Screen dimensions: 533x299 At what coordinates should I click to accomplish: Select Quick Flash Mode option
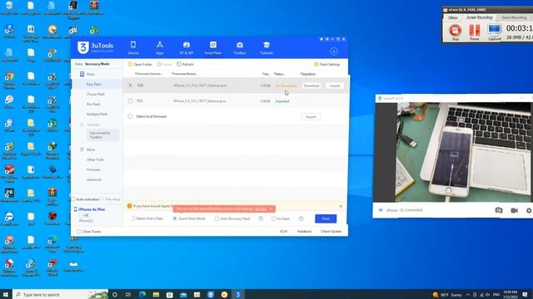[x=175, y=218]
